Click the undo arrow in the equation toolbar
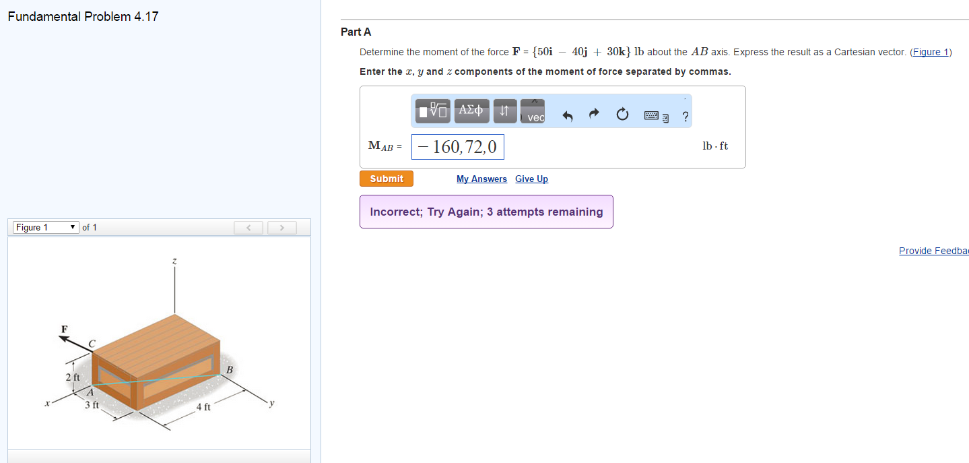 (x=568, y=115)
